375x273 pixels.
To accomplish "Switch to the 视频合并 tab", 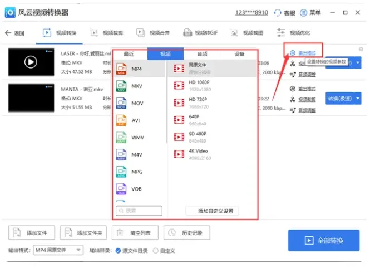I will pos(153,33).
